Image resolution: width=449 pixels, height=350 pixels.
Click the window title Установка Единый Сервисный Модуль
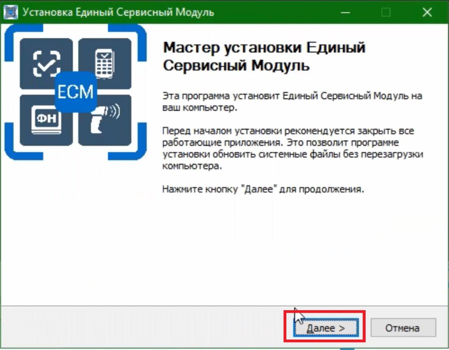tap(118, 12)
